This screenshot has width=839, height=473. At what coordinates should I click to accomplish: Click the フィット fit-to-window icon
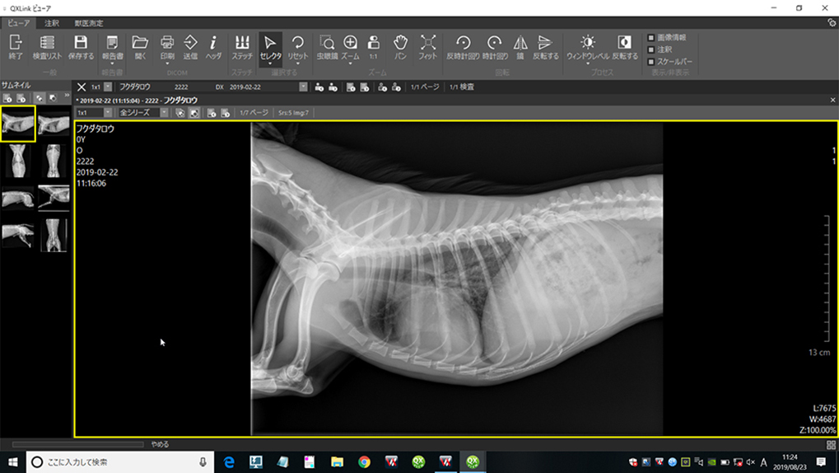click(x=428, y=46)
